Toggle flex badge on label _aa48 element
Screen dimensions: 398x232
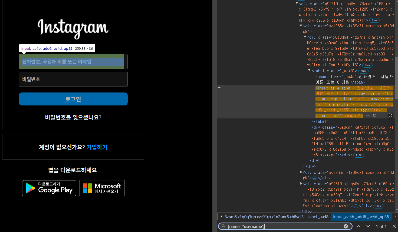tap(363, 71)
